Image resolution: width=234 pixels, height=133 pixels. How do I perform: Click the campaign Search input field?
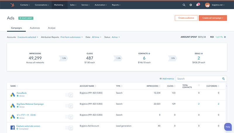tap(199, 79)
